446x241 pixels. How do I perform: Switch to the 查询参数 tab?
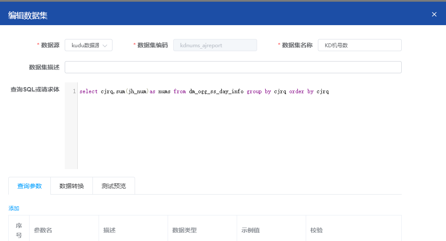pos(30,186)
